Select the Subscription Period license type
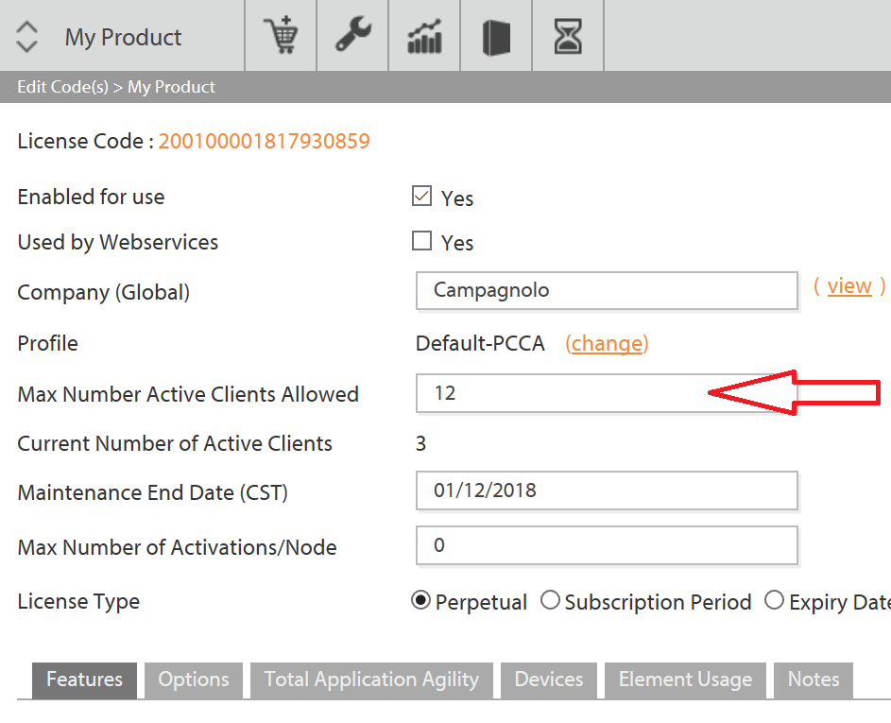 [550, 600]
